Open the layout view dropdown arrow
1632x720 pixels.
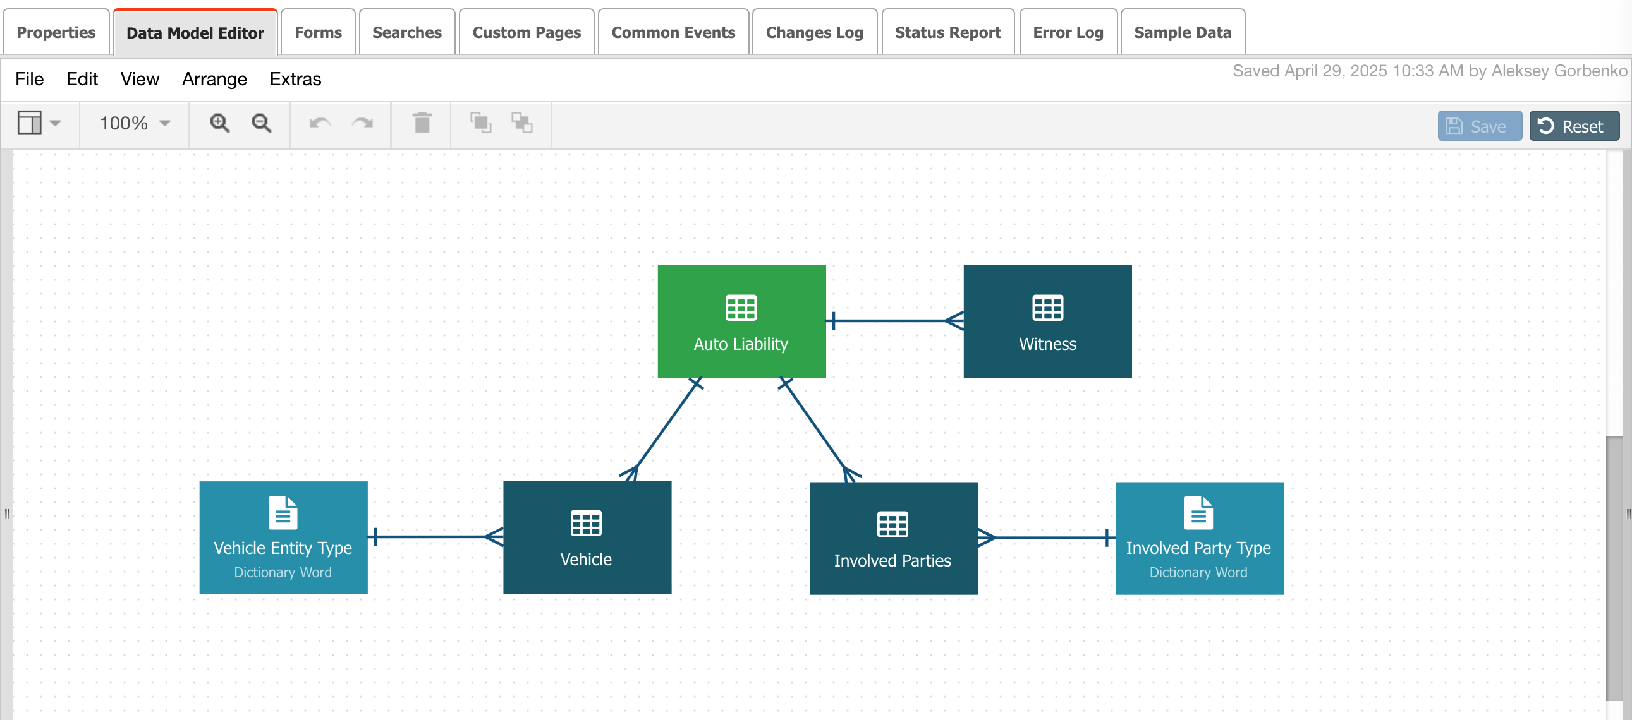(55, 123)
